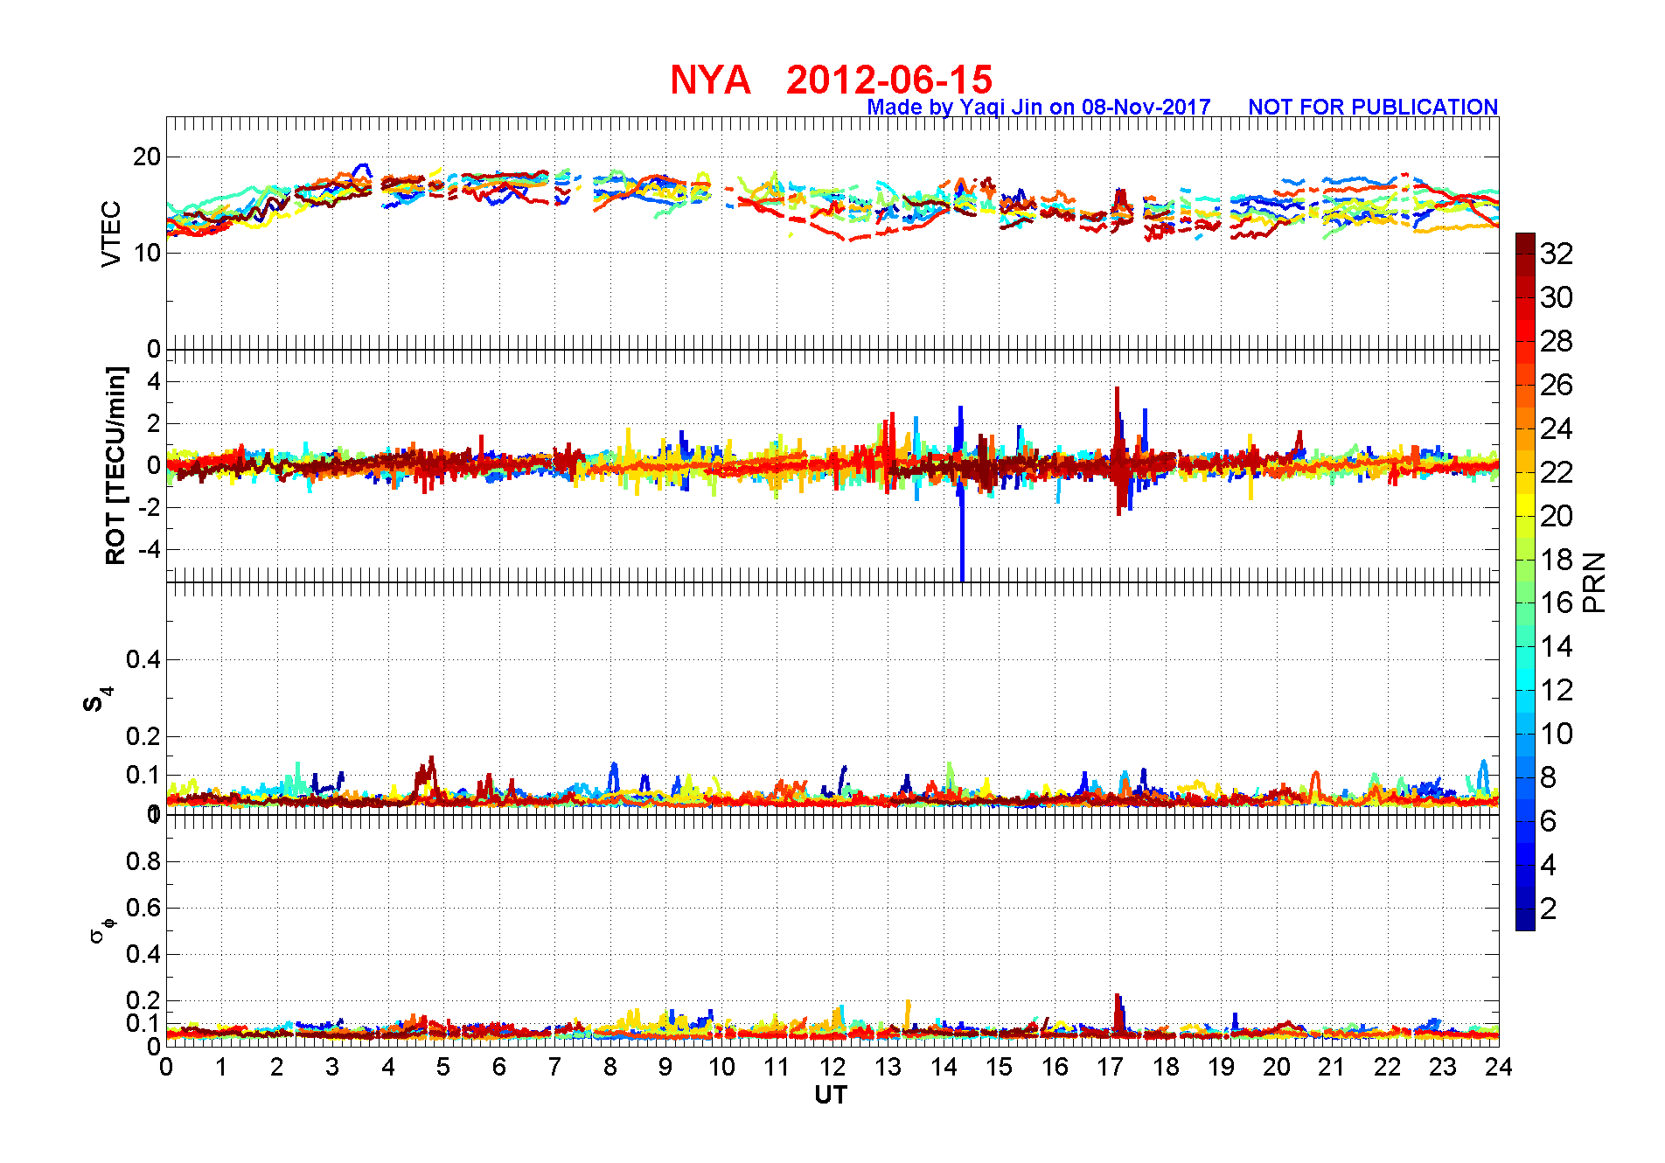Click colorbar tick label 2
Image resolution: width=1665 pixels, height=1163 pixels.
click(1548, 909)
